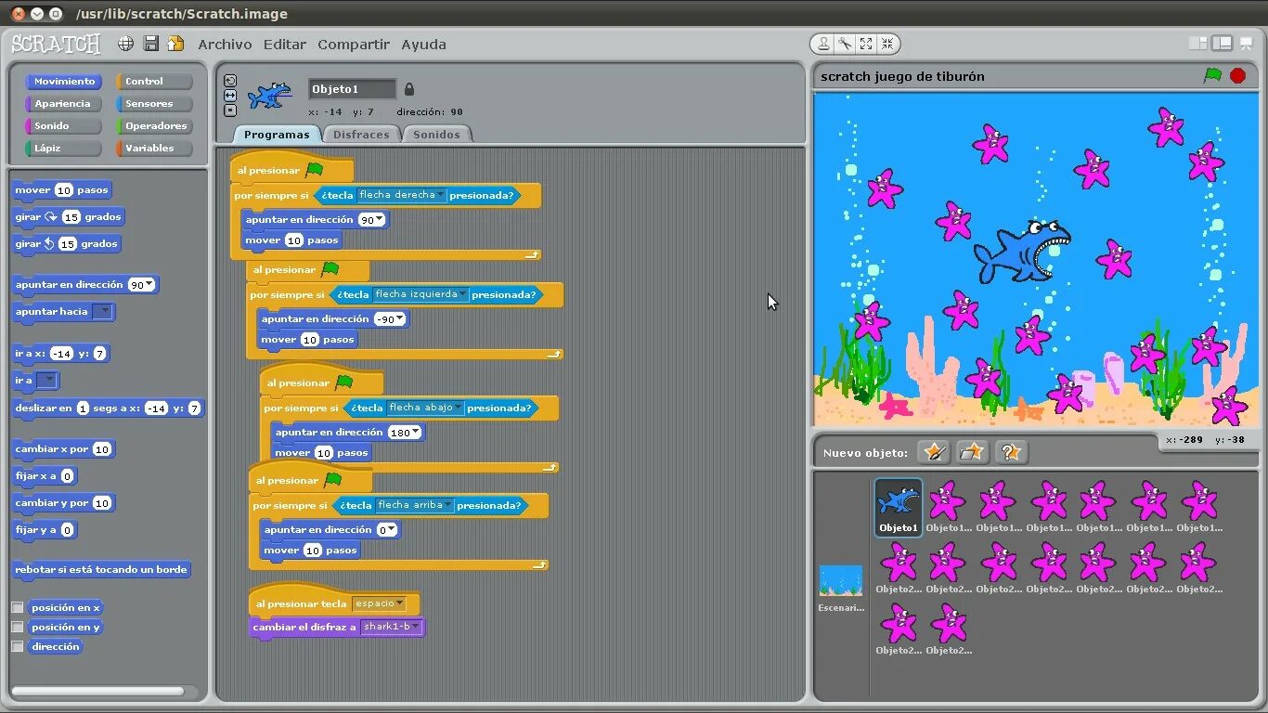Select the shrink sprite tool
The height and width of the screenshot is (713, 1268).
click(887, 44)
